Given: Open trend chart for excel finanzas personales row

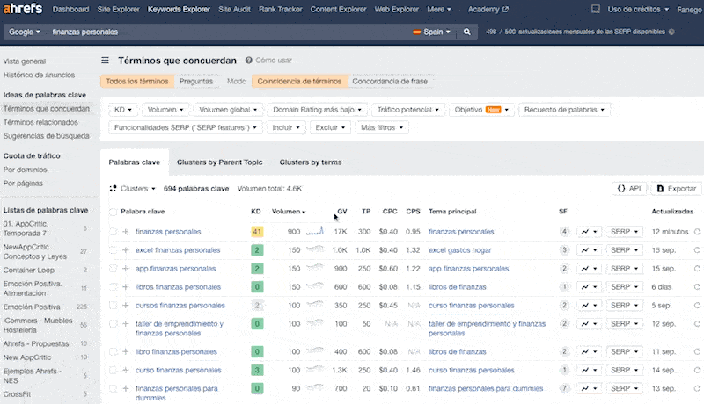Looking at the screenshot, I should [x=589, y=250].
